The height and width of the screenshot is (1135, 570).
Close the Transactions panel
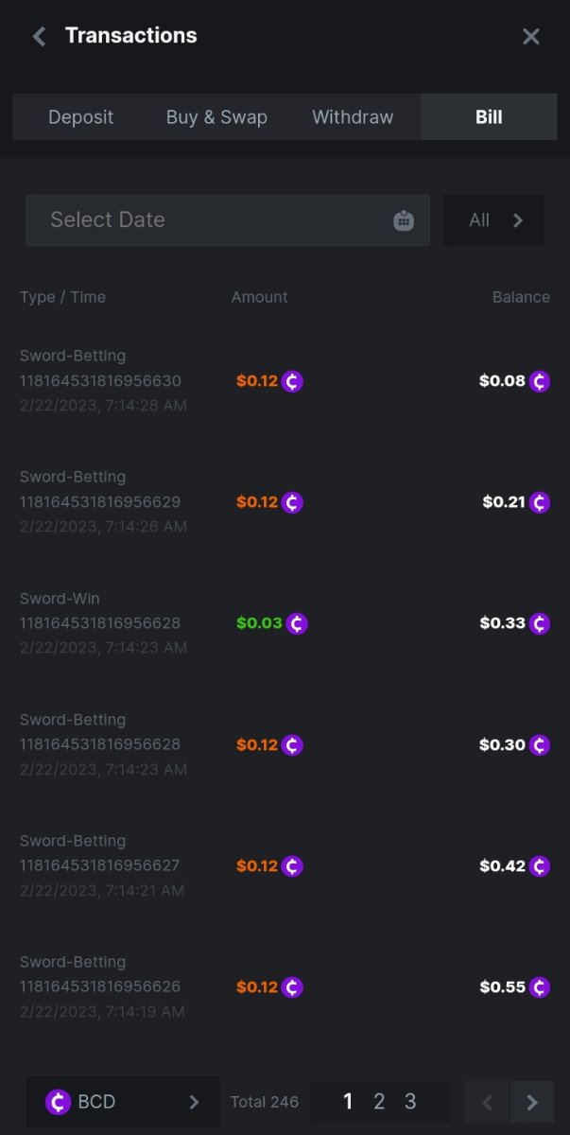531,37
